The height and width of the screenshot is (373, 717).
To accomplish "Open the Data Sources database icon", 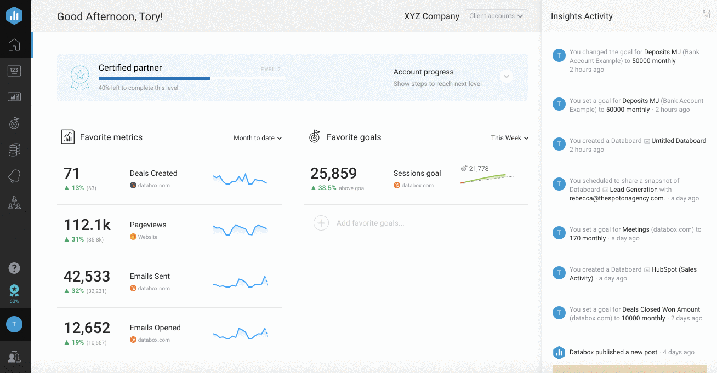I will coord(15,150).
